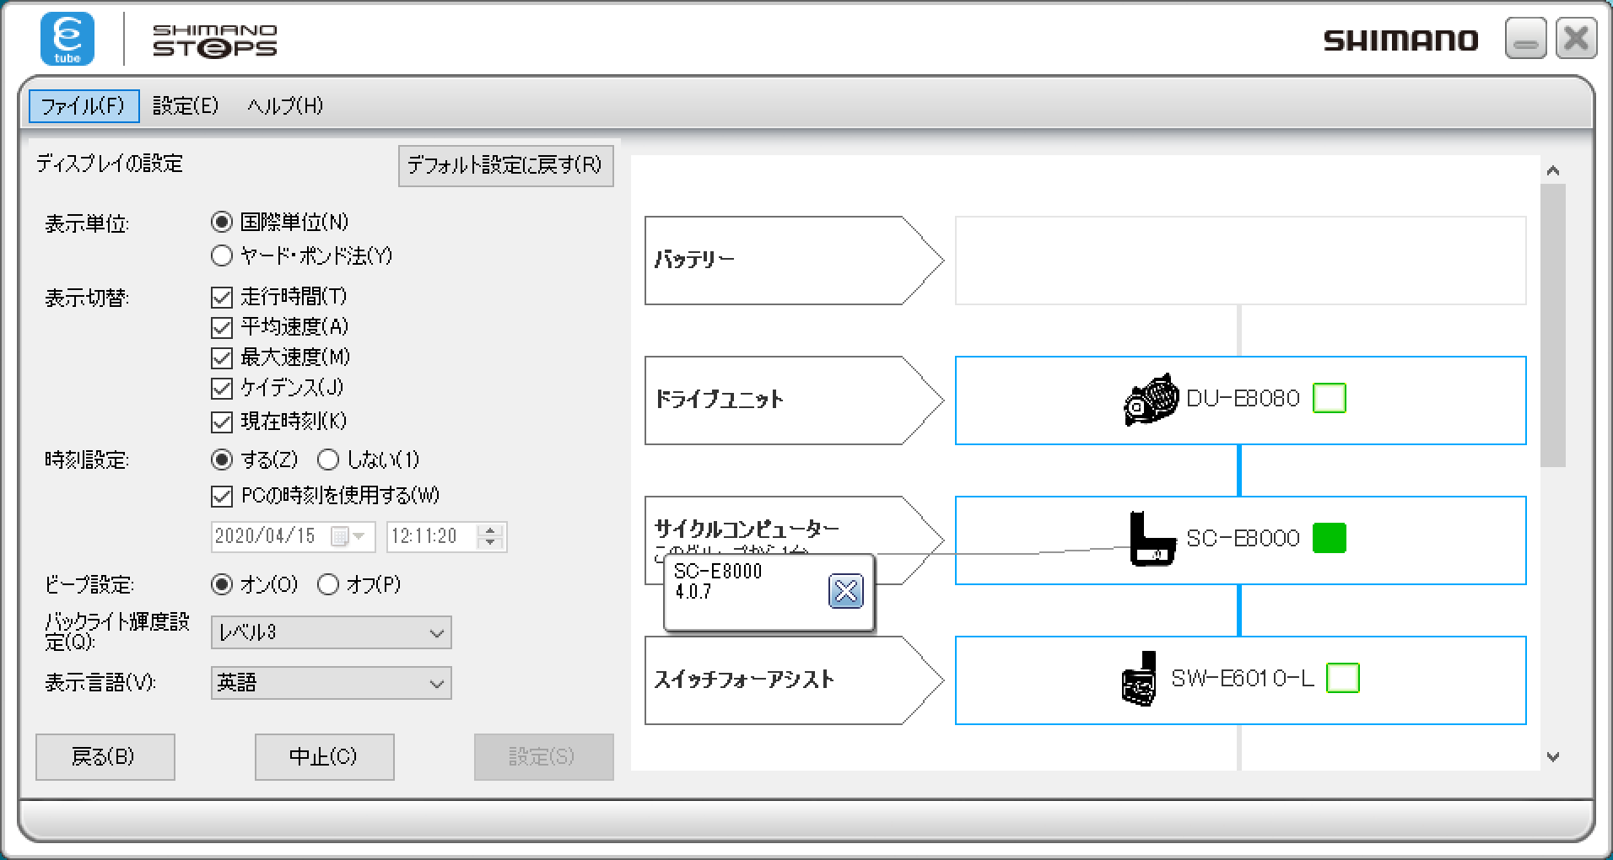This screenshot has height=860, width=1613.
Task: Expand the 表示言語 language dropdown
Action: coord(331,683)
